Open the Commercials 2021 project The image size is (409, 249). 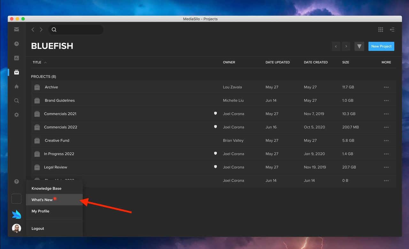pos(60,114)
